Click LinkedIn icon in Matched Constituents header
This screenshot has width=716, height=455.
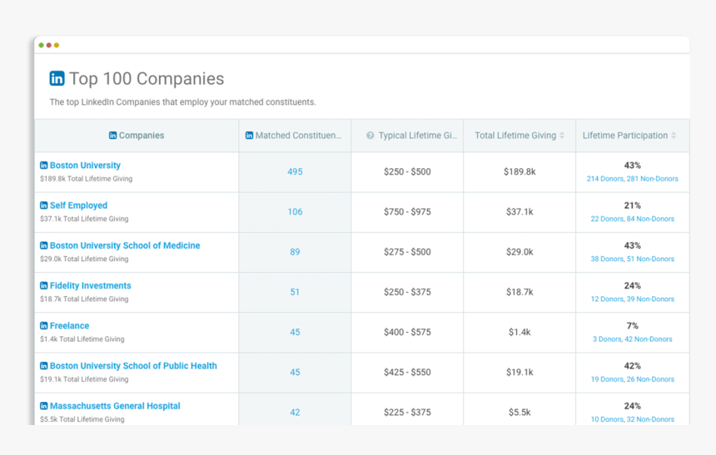pos(249,136)
